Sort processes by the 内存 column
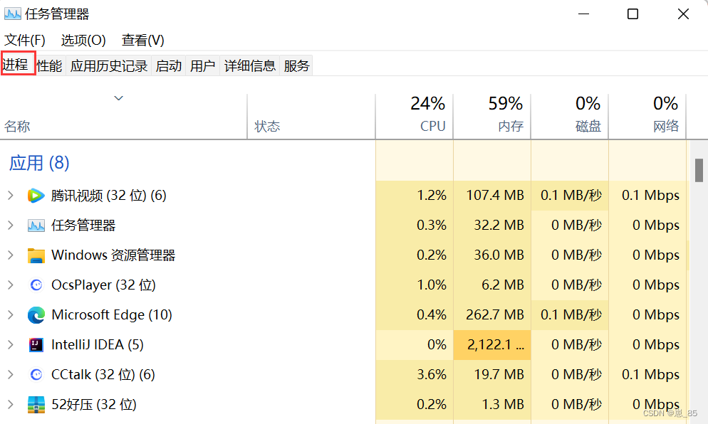The height and width of the screenshot is (424, 708). click(x=491, y=116)
